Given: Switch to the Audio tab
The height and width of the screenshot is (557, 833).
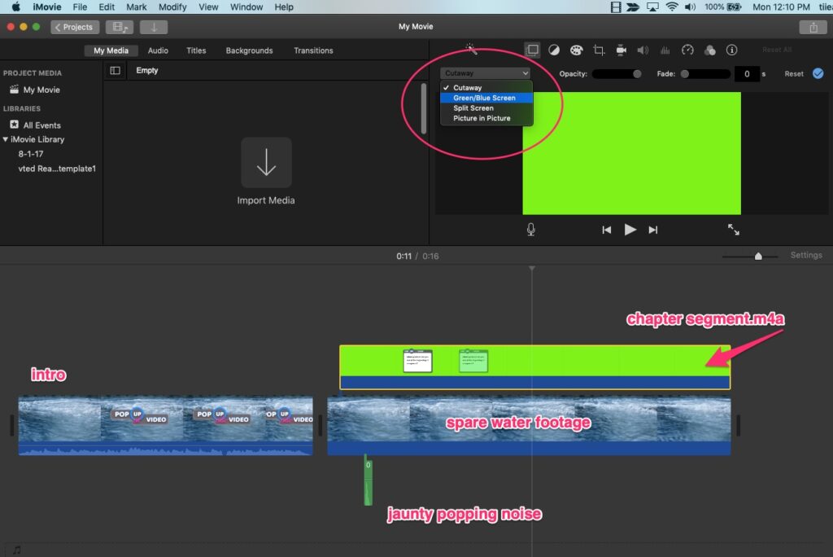Looking at the screenshot, I should tap(158, 50).
